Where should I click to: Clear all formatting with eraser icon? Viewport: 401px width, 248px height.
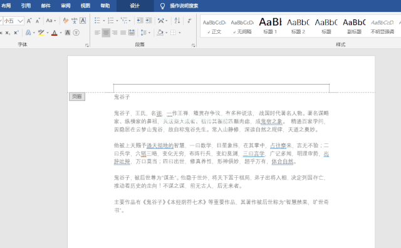pos(66,21)
